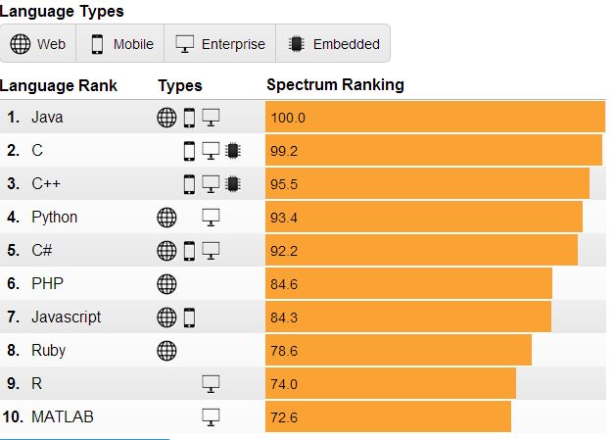This screenshot has width=615, height=440.
Task: Click the enterprise monitor icon in R row
Action: pos(211,384)
